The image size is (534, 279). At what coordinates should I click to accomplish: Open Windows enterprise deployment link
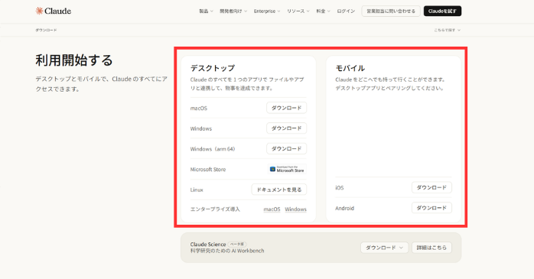click(x=295, y=209)
